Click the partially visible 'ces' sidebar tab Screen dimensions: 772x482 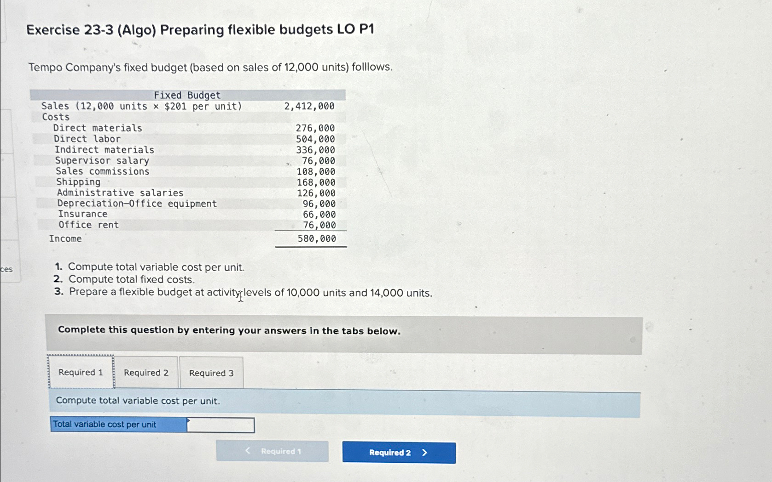(x=7, y=269)
